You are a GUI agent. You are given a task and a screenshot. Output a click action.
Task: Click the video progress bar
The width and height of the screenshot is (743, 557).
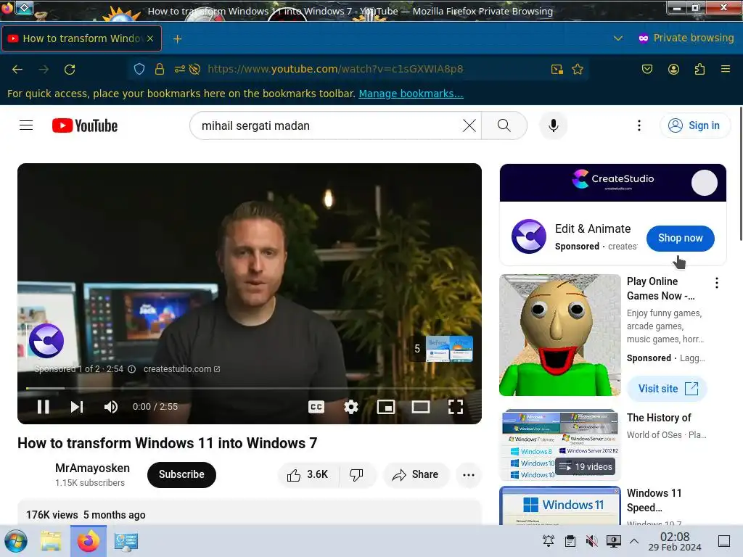coord(250,389)
